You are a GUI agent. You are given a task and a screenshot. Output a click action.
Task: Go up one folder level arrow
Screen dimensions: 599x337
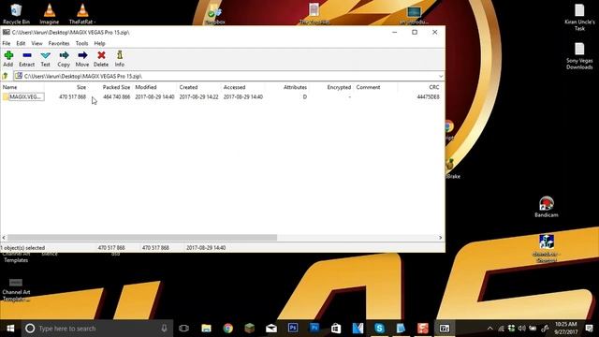(x=6, y=76)
